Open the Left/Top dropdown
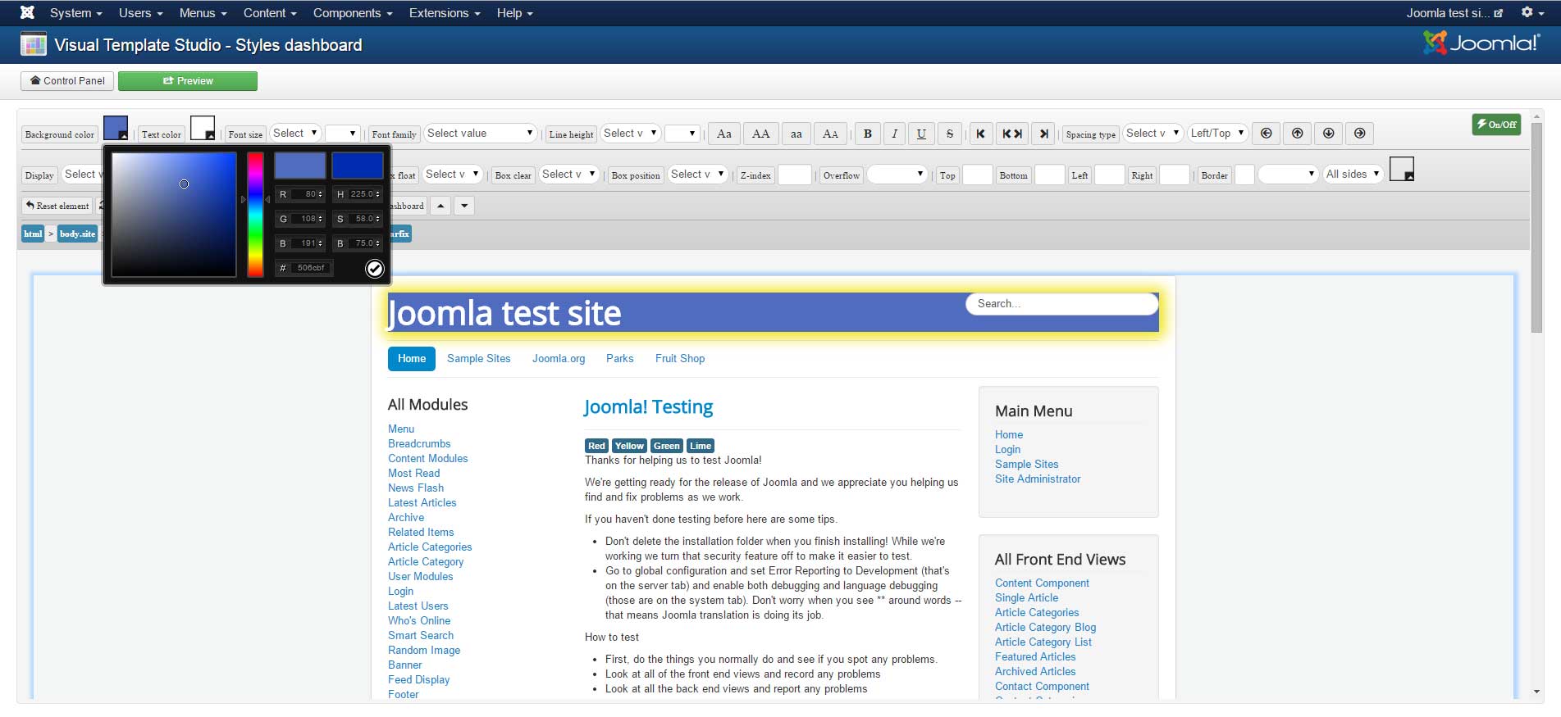The width and height of the screenshot is (1561, 717). [x=1218, y=133]
